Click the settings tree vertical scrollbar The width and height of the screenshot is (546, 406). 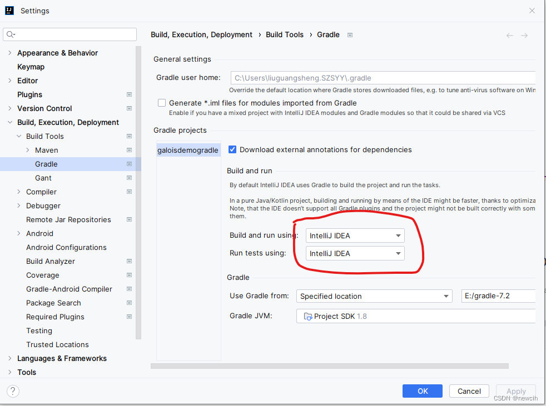[x=138, y=192]
